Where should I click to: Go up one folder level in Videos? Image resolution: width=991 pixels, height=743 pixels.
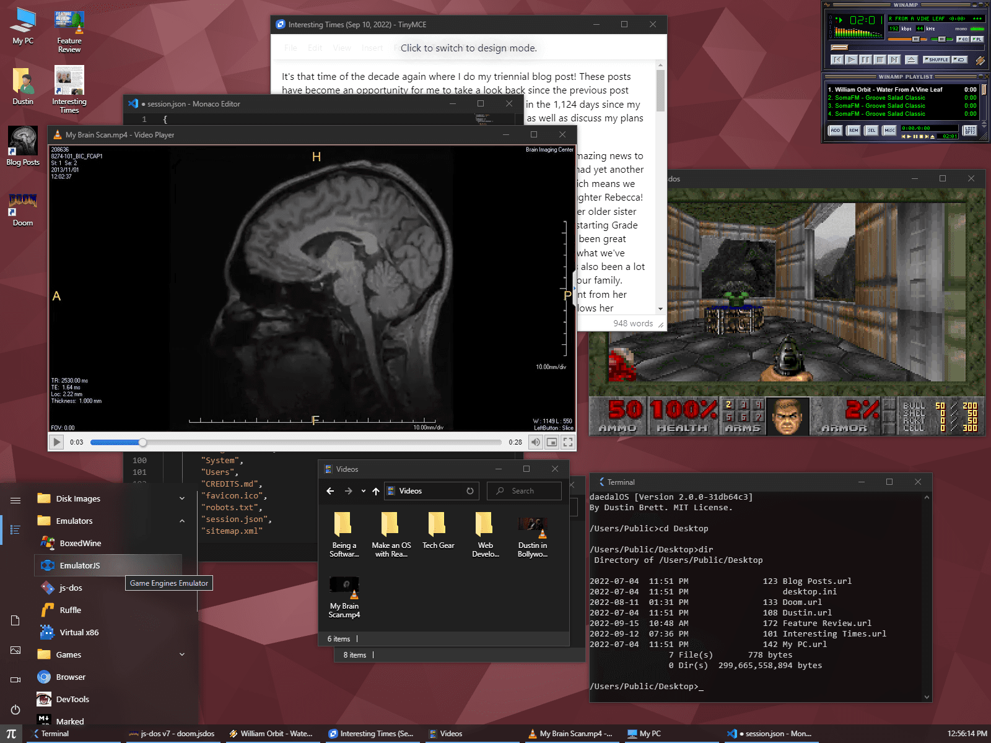click(376, 491)
